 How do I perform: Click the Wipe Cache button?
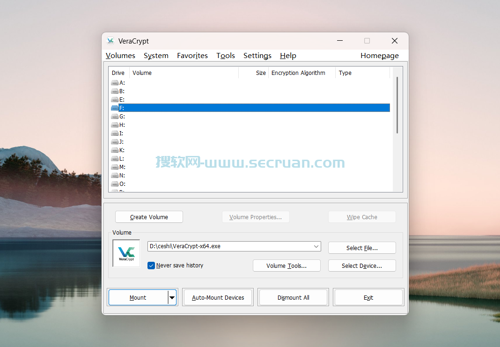(x=362, y=217)
